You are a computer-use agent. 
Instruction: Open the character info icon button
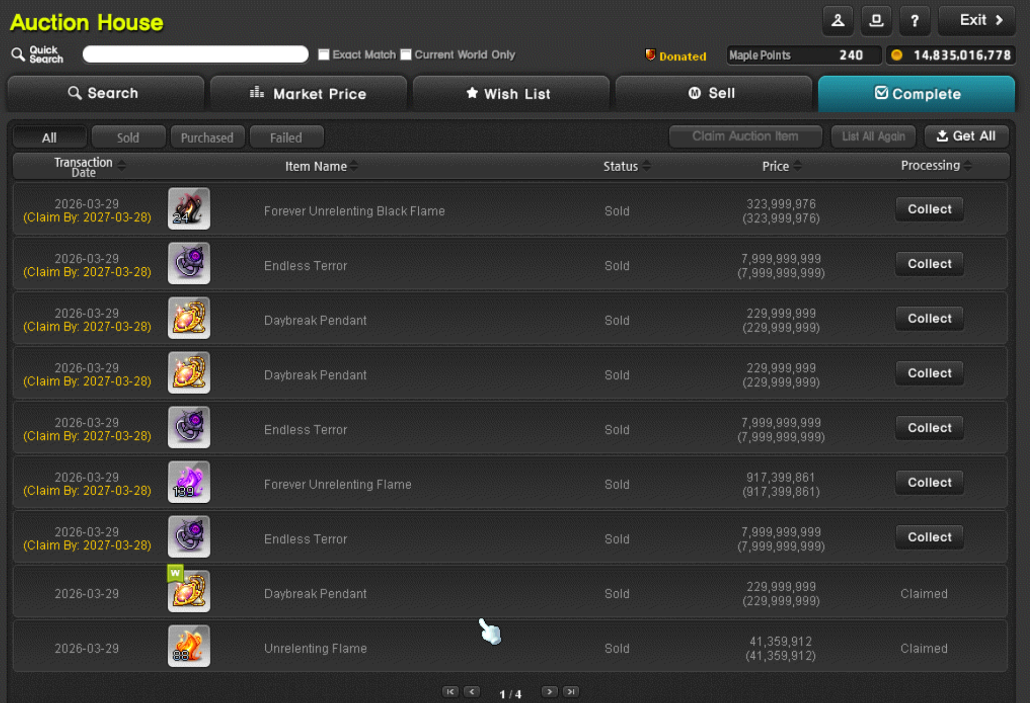point(838,21)
